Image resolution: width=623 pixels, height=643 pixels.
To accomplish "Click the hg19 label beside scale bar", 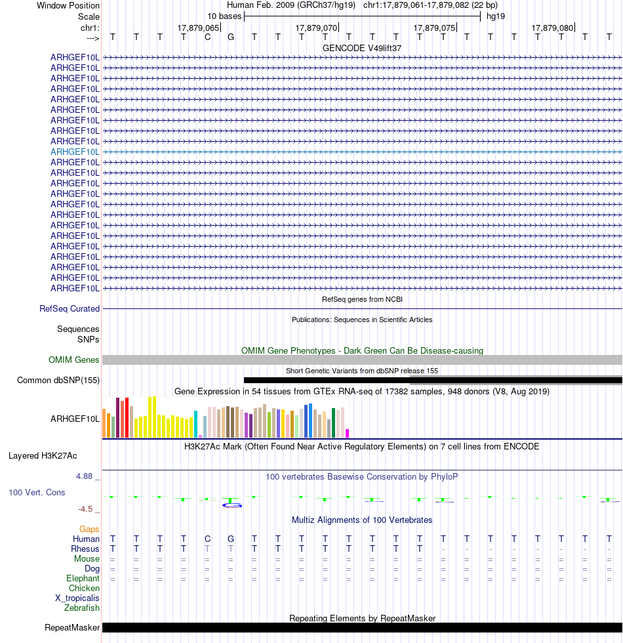I will [496, 16].
